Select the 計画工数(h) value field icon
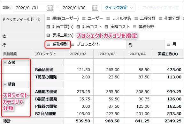This screenshot has width=184, height=124. tap(48, 27)
